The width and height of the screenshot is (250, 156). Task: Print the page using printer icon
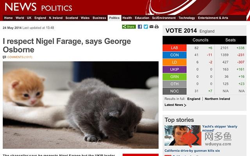tap(156, 27)
